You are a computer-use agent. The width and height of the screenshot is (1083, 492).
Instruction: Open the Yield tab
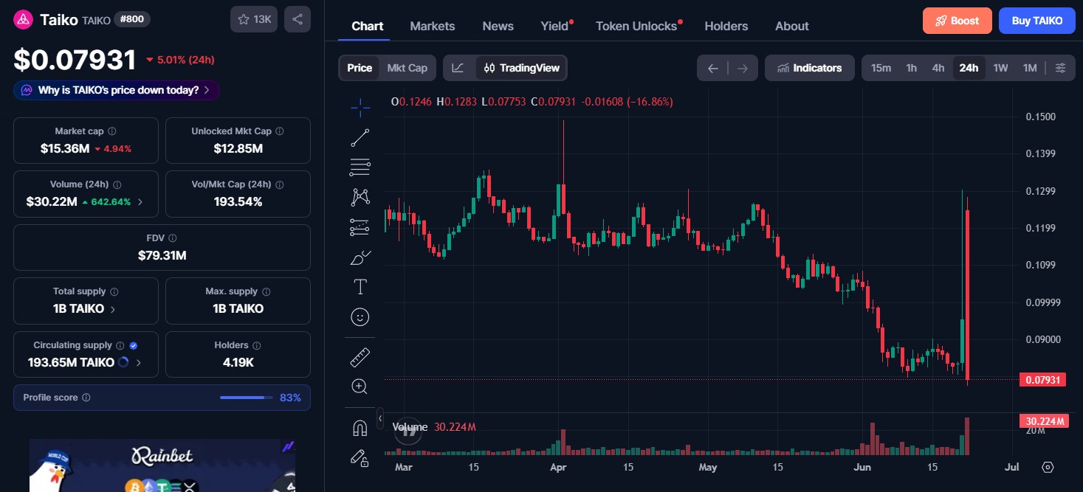tap(555, 26)
